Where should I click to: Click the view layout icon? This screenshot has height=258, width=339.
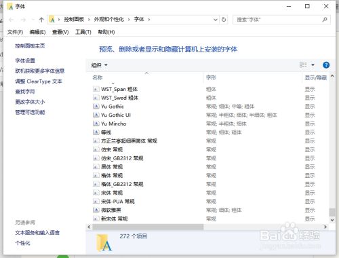point(303,65)
